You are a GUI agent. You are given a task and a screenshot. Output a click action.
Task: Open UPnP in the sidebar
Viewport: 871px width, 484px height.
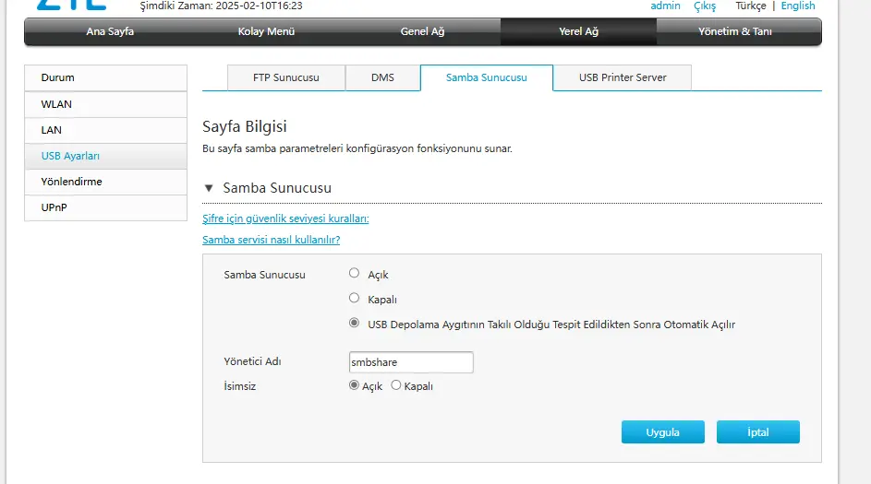[x=105, y=207]
